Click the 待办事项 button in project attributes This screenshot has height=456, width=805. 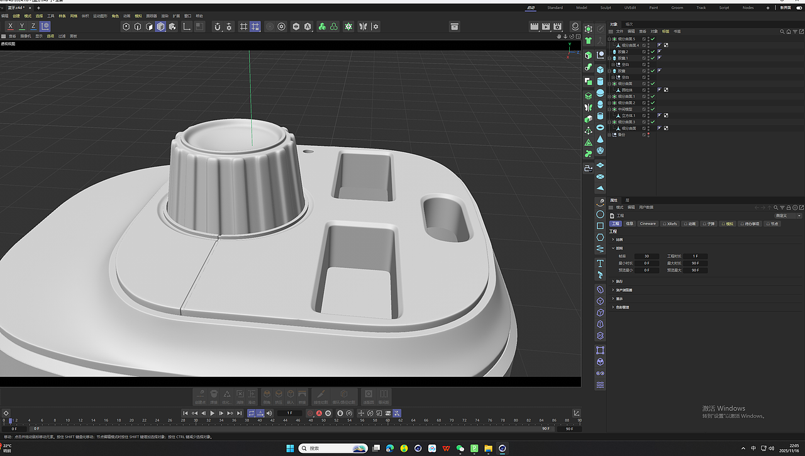[750, 224]
